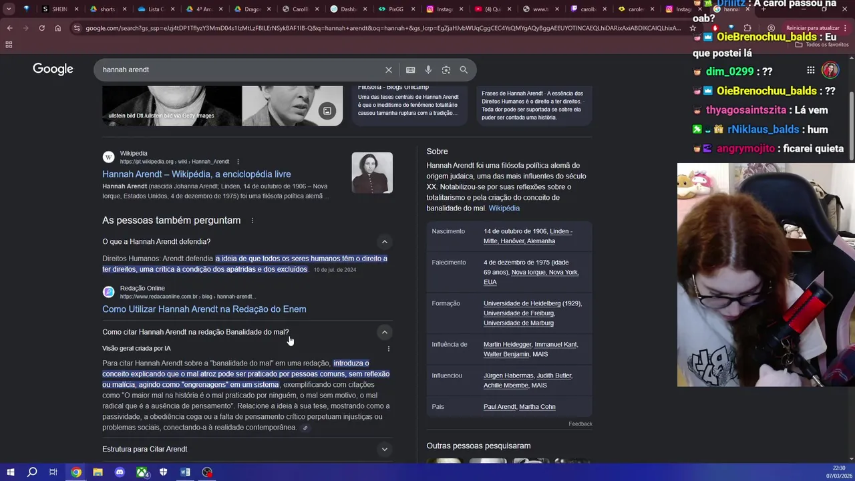
Task: Open Nova Iorque, Nova York link
Action: 544,273
